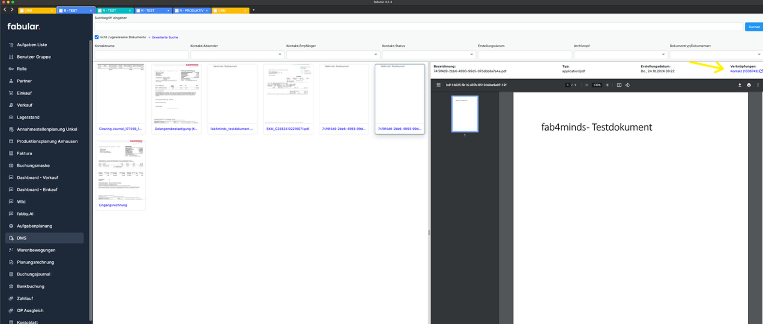Open Verkauf from the sidebar
This screenshot has height=324, width=763.
[44, 105]
